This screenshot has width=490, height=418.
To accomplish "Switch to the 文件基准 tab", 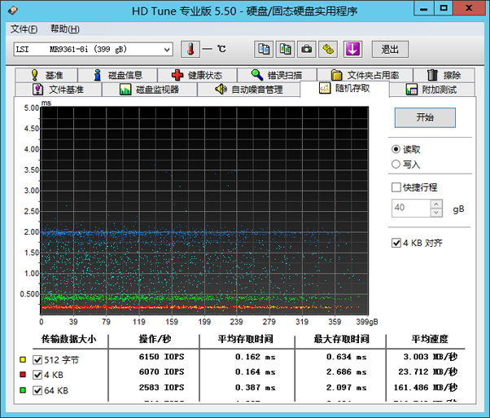I will point(58,90).
